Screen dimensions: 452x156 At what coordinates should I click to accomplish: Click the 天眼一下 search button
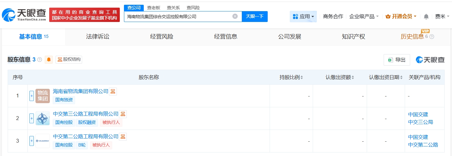pyautogui.click(x=255, y=17)
